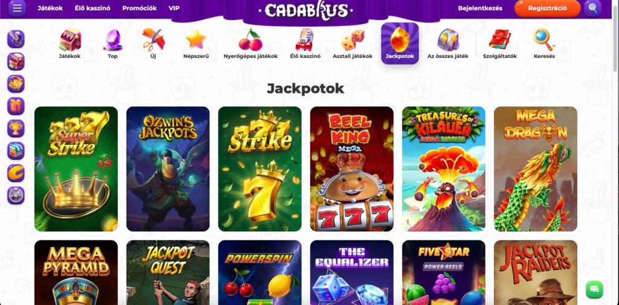Choose the Asztali játékok dice category
The height and width of the screenshot is (305, 619).
coord(352,44)
